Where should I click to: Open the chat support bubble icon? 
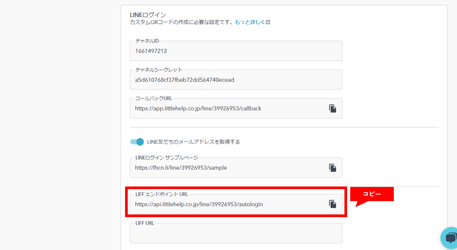[449, 238]
